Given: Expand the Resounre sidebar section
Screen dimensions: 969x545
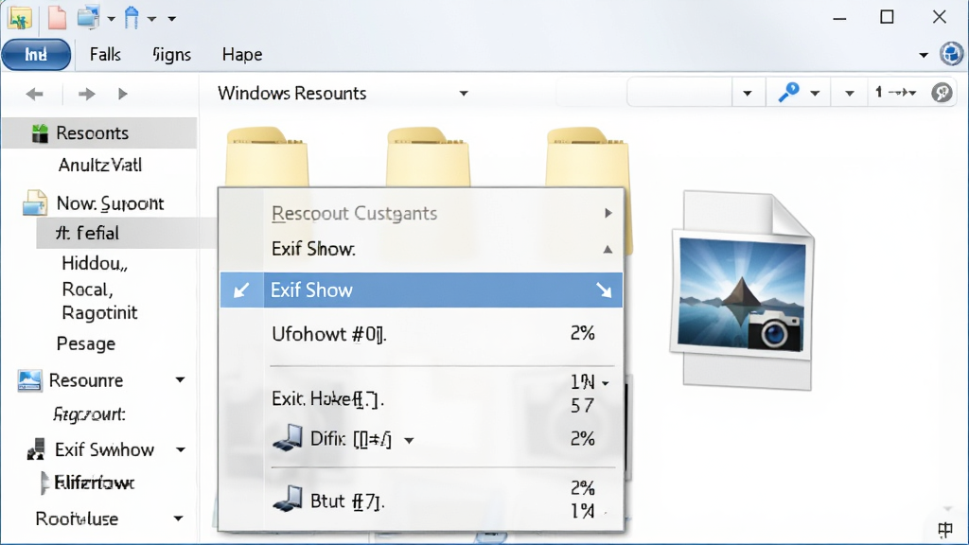Looking at the screenshot, I should pyautogui.click(x=180, y=380).
